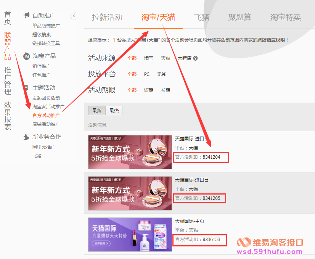
Task: Go to 首页 in the left navigation
Action: 7,18
